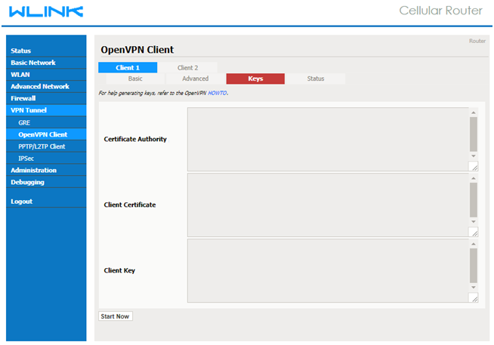
Task: Open the Status menu in sidebar
Action: pos(46,51)
